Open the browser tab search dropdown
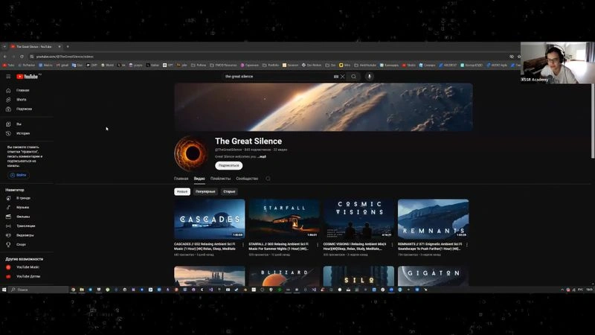This screenshot has height=335, width=595. (x=4, y=46)
